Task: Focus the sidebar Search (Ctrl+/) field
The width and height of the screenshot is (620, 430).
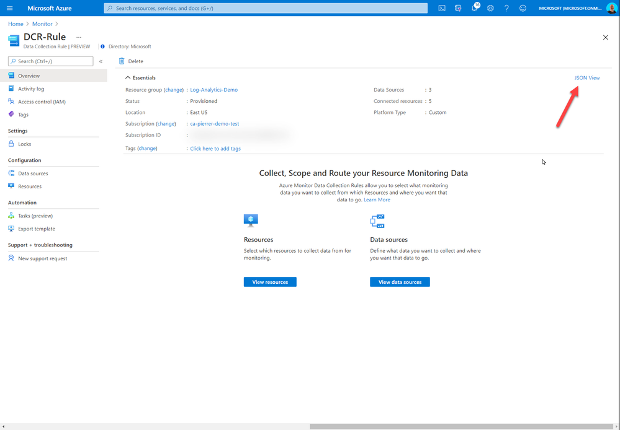Action: (51, 61)
